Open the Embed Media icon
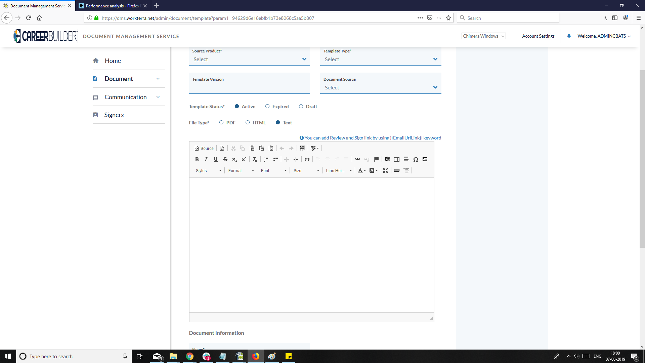The width and height of the screenshot is (645, 363). pos(387,160)
